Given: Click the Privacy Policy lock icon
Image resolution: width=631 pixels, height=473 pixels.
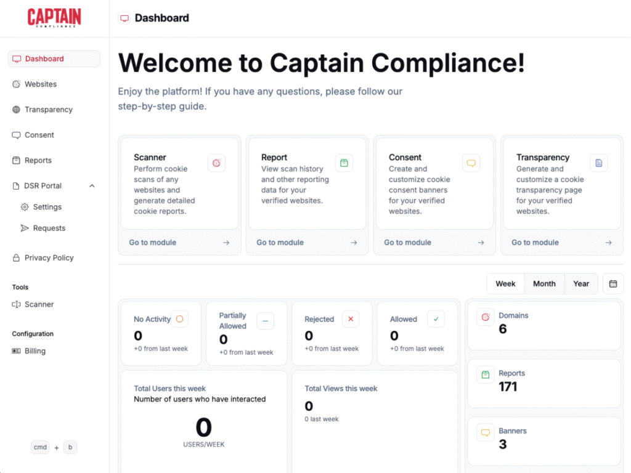Looking at the screenshot, I should point(16,258).
